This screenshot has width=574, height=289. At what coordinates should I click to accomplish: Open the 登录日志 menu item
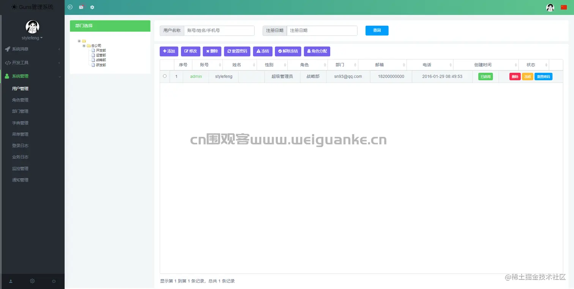click(x=20, y=145)
